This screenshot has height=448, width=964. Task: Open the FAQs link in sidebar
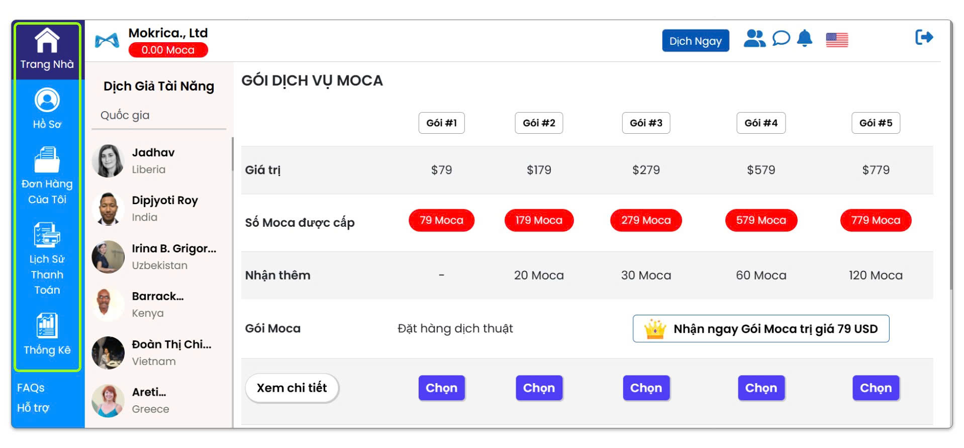click(x=31, y=388)
